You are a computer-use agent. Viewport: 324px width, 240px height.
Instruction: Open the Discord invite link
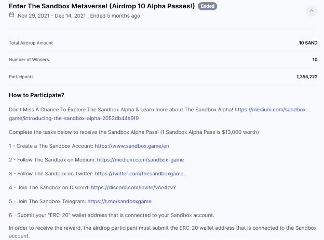tap(133, 188)
